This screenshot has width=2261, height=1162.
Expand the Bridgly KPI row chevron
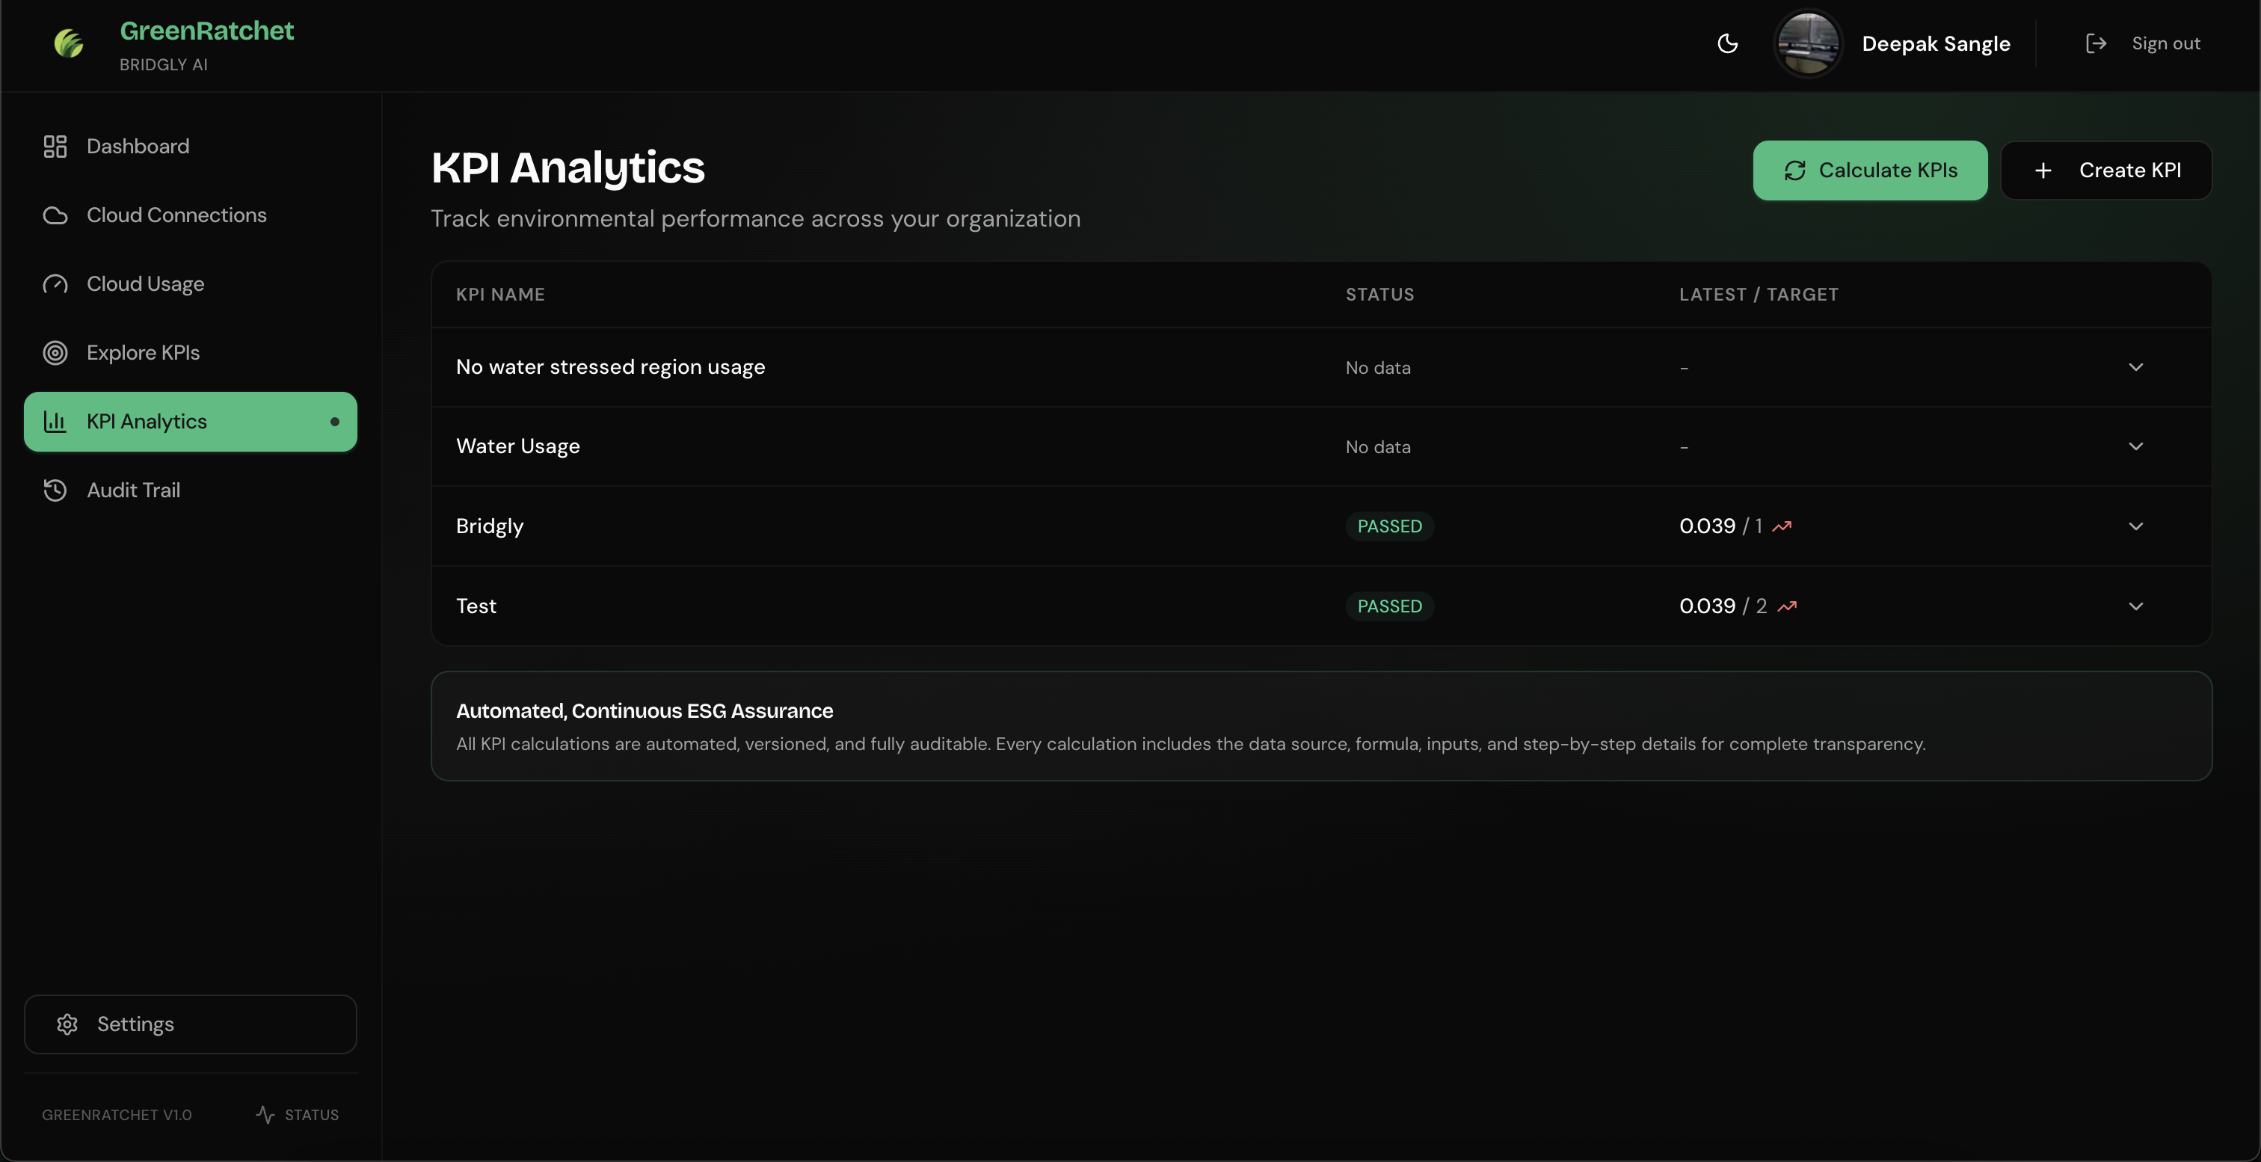point(2135,526)
